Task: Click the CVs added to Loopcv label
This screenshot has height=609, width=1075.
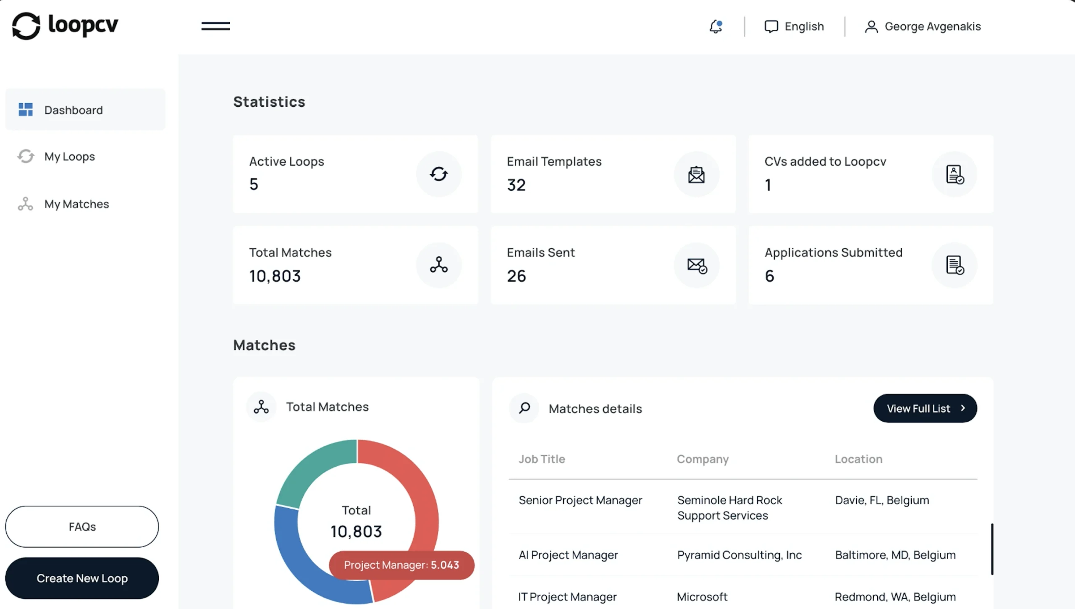Action: (825, 162)
